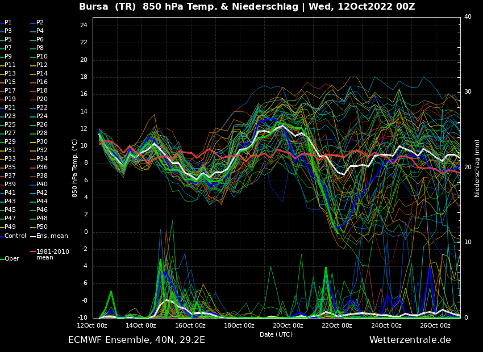The height and width of the screenshot is (352, 483).
Task: Click the 40 tick on the Niederschlag axis
Action: (468, 16)
